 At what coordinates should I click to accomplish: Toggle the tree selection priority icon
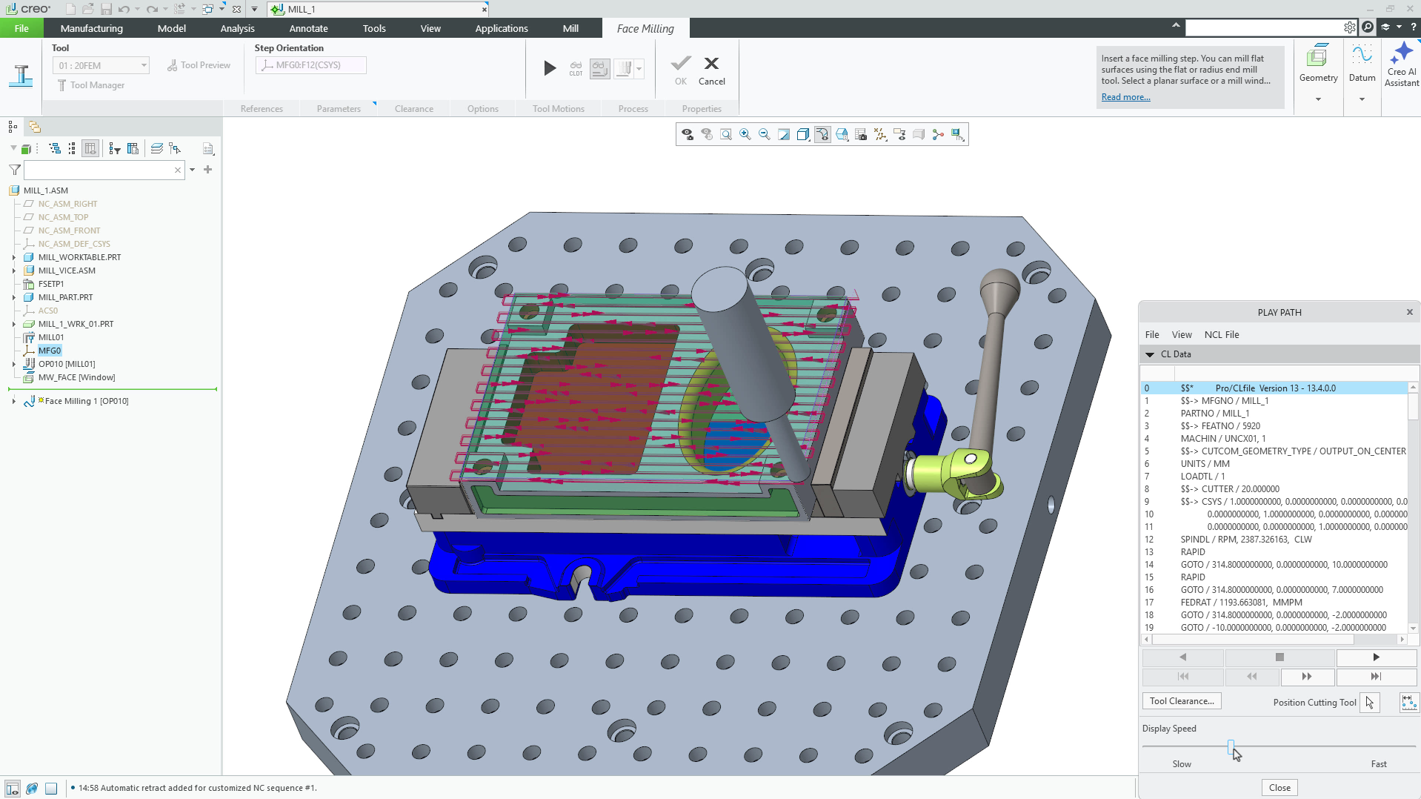point(175,149)
